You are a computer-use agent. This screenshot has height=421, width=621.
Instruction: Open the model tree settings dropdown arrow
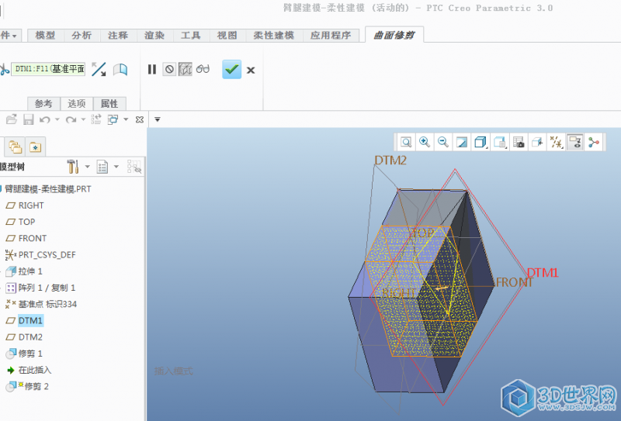tap(88, 167)
